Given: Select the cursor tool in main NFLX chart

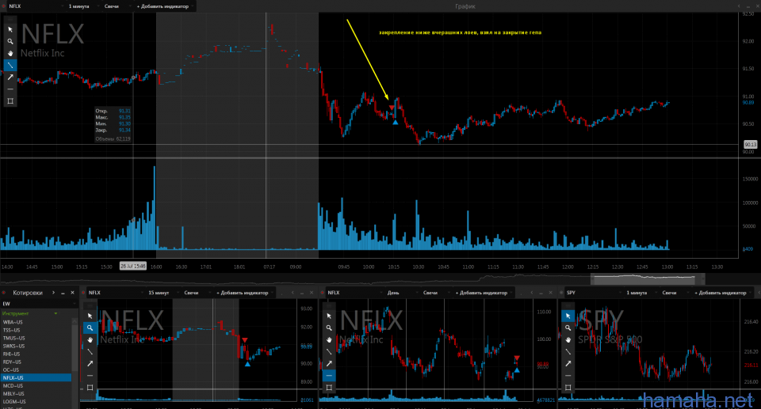Looking at the screenshot, I should (x=10, y=29).
